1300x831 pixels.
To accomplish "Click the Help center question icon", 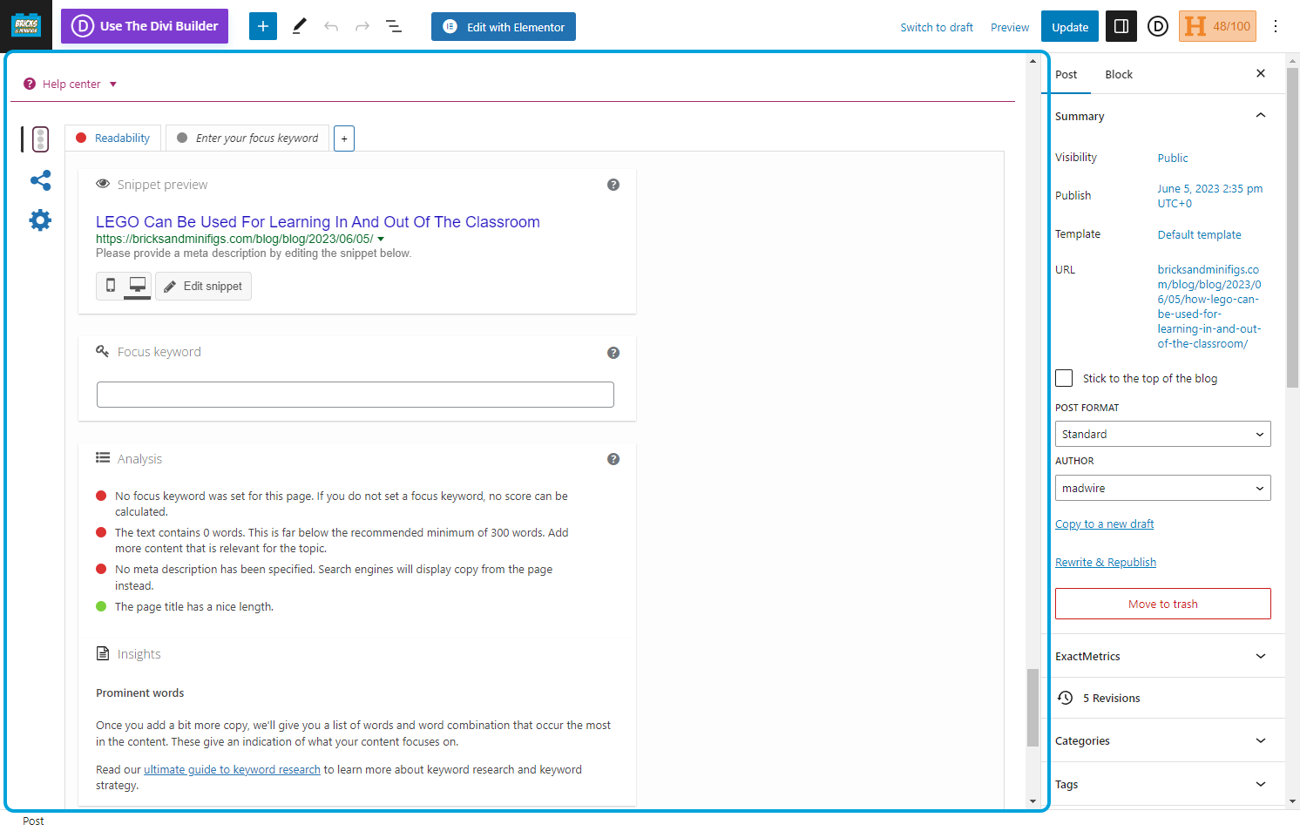I will pos(30,84).
